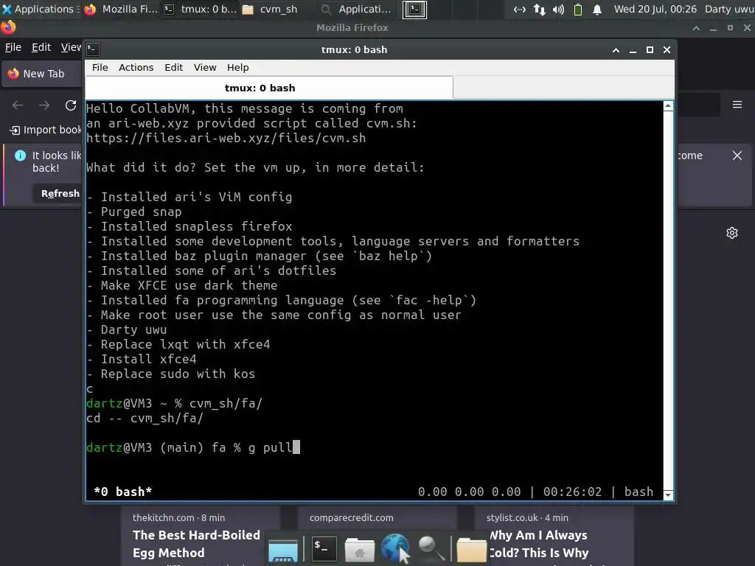
Task: Open the Firefox hamburger application menu
Action: click(737, 105)
